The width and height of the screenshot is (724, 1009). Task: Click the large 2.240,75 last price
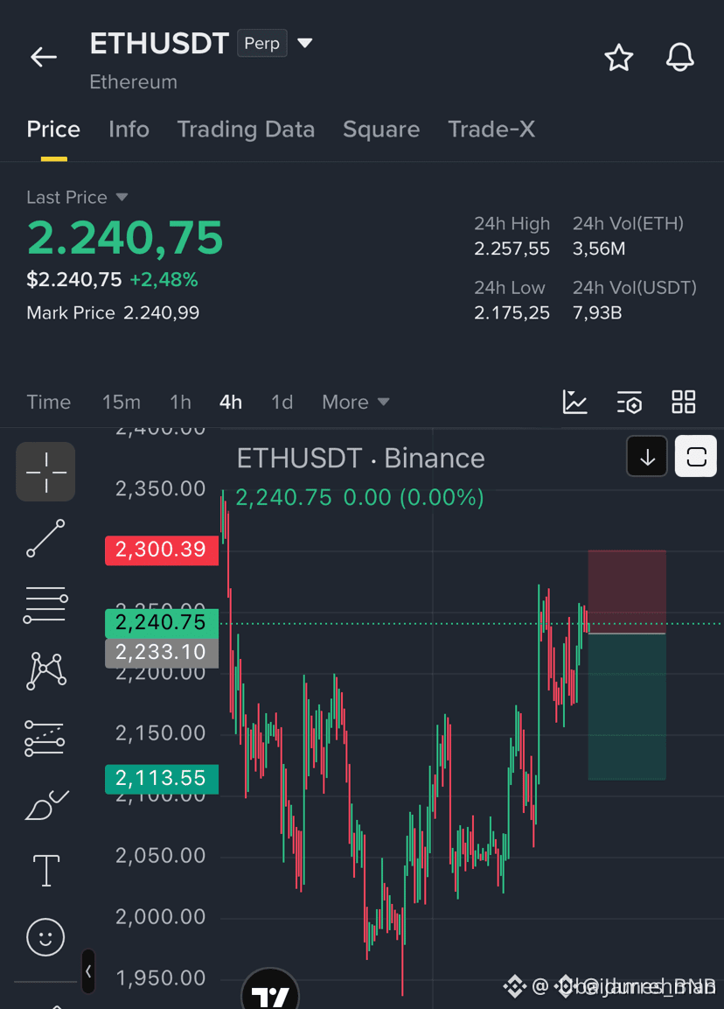pyautogui.click(x=125, y=238)
